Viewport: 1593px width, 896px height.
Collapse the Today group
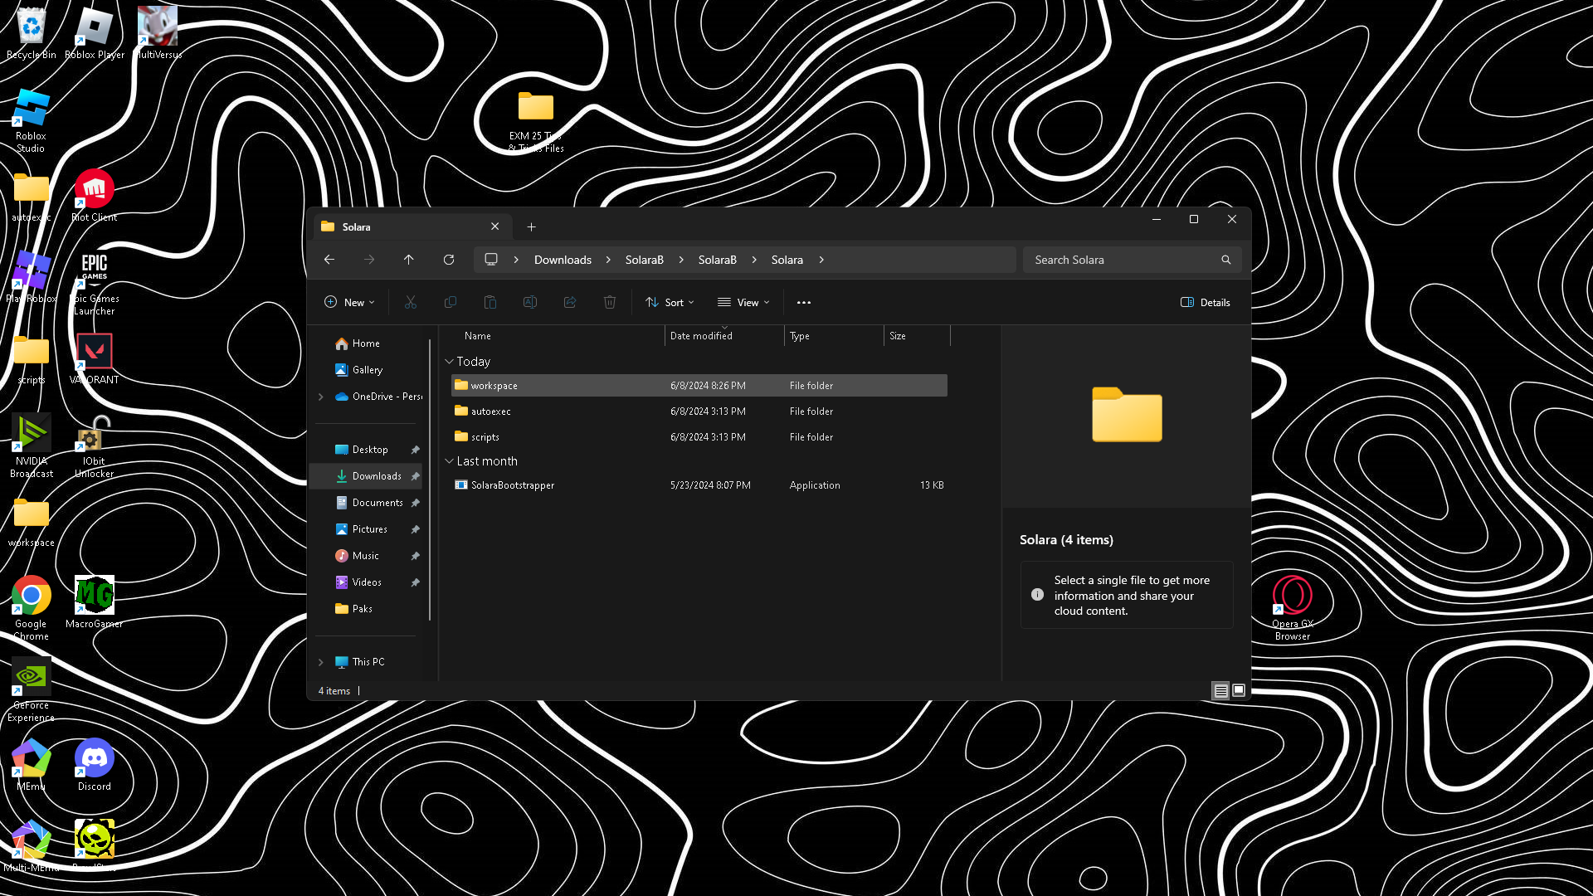tap(449, 362)
